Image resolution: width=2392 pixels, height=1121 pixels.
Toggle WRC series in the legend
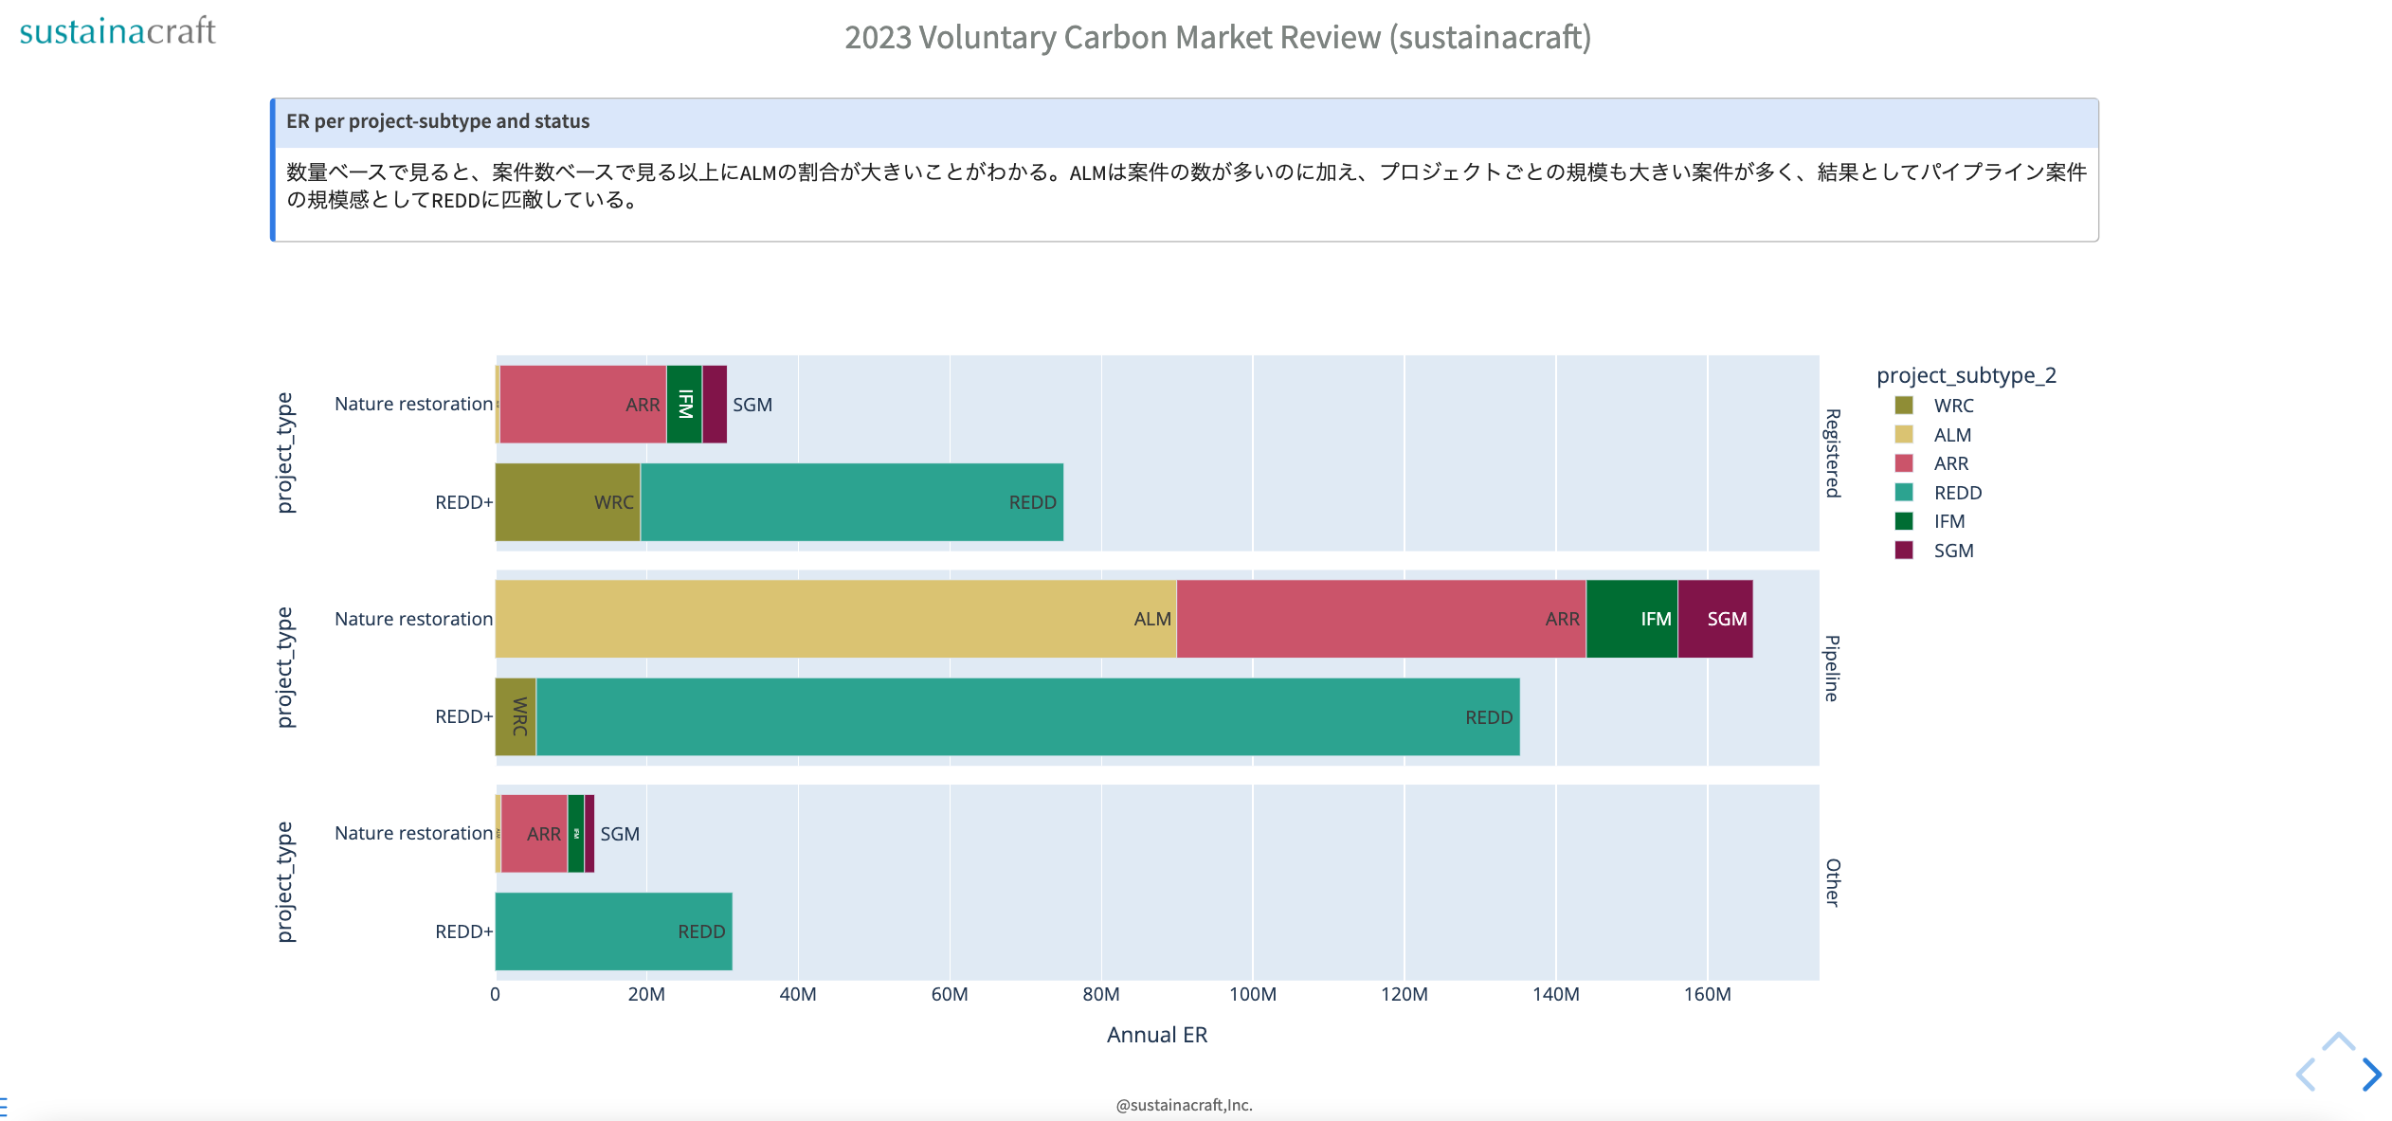tap(1952, 406)
